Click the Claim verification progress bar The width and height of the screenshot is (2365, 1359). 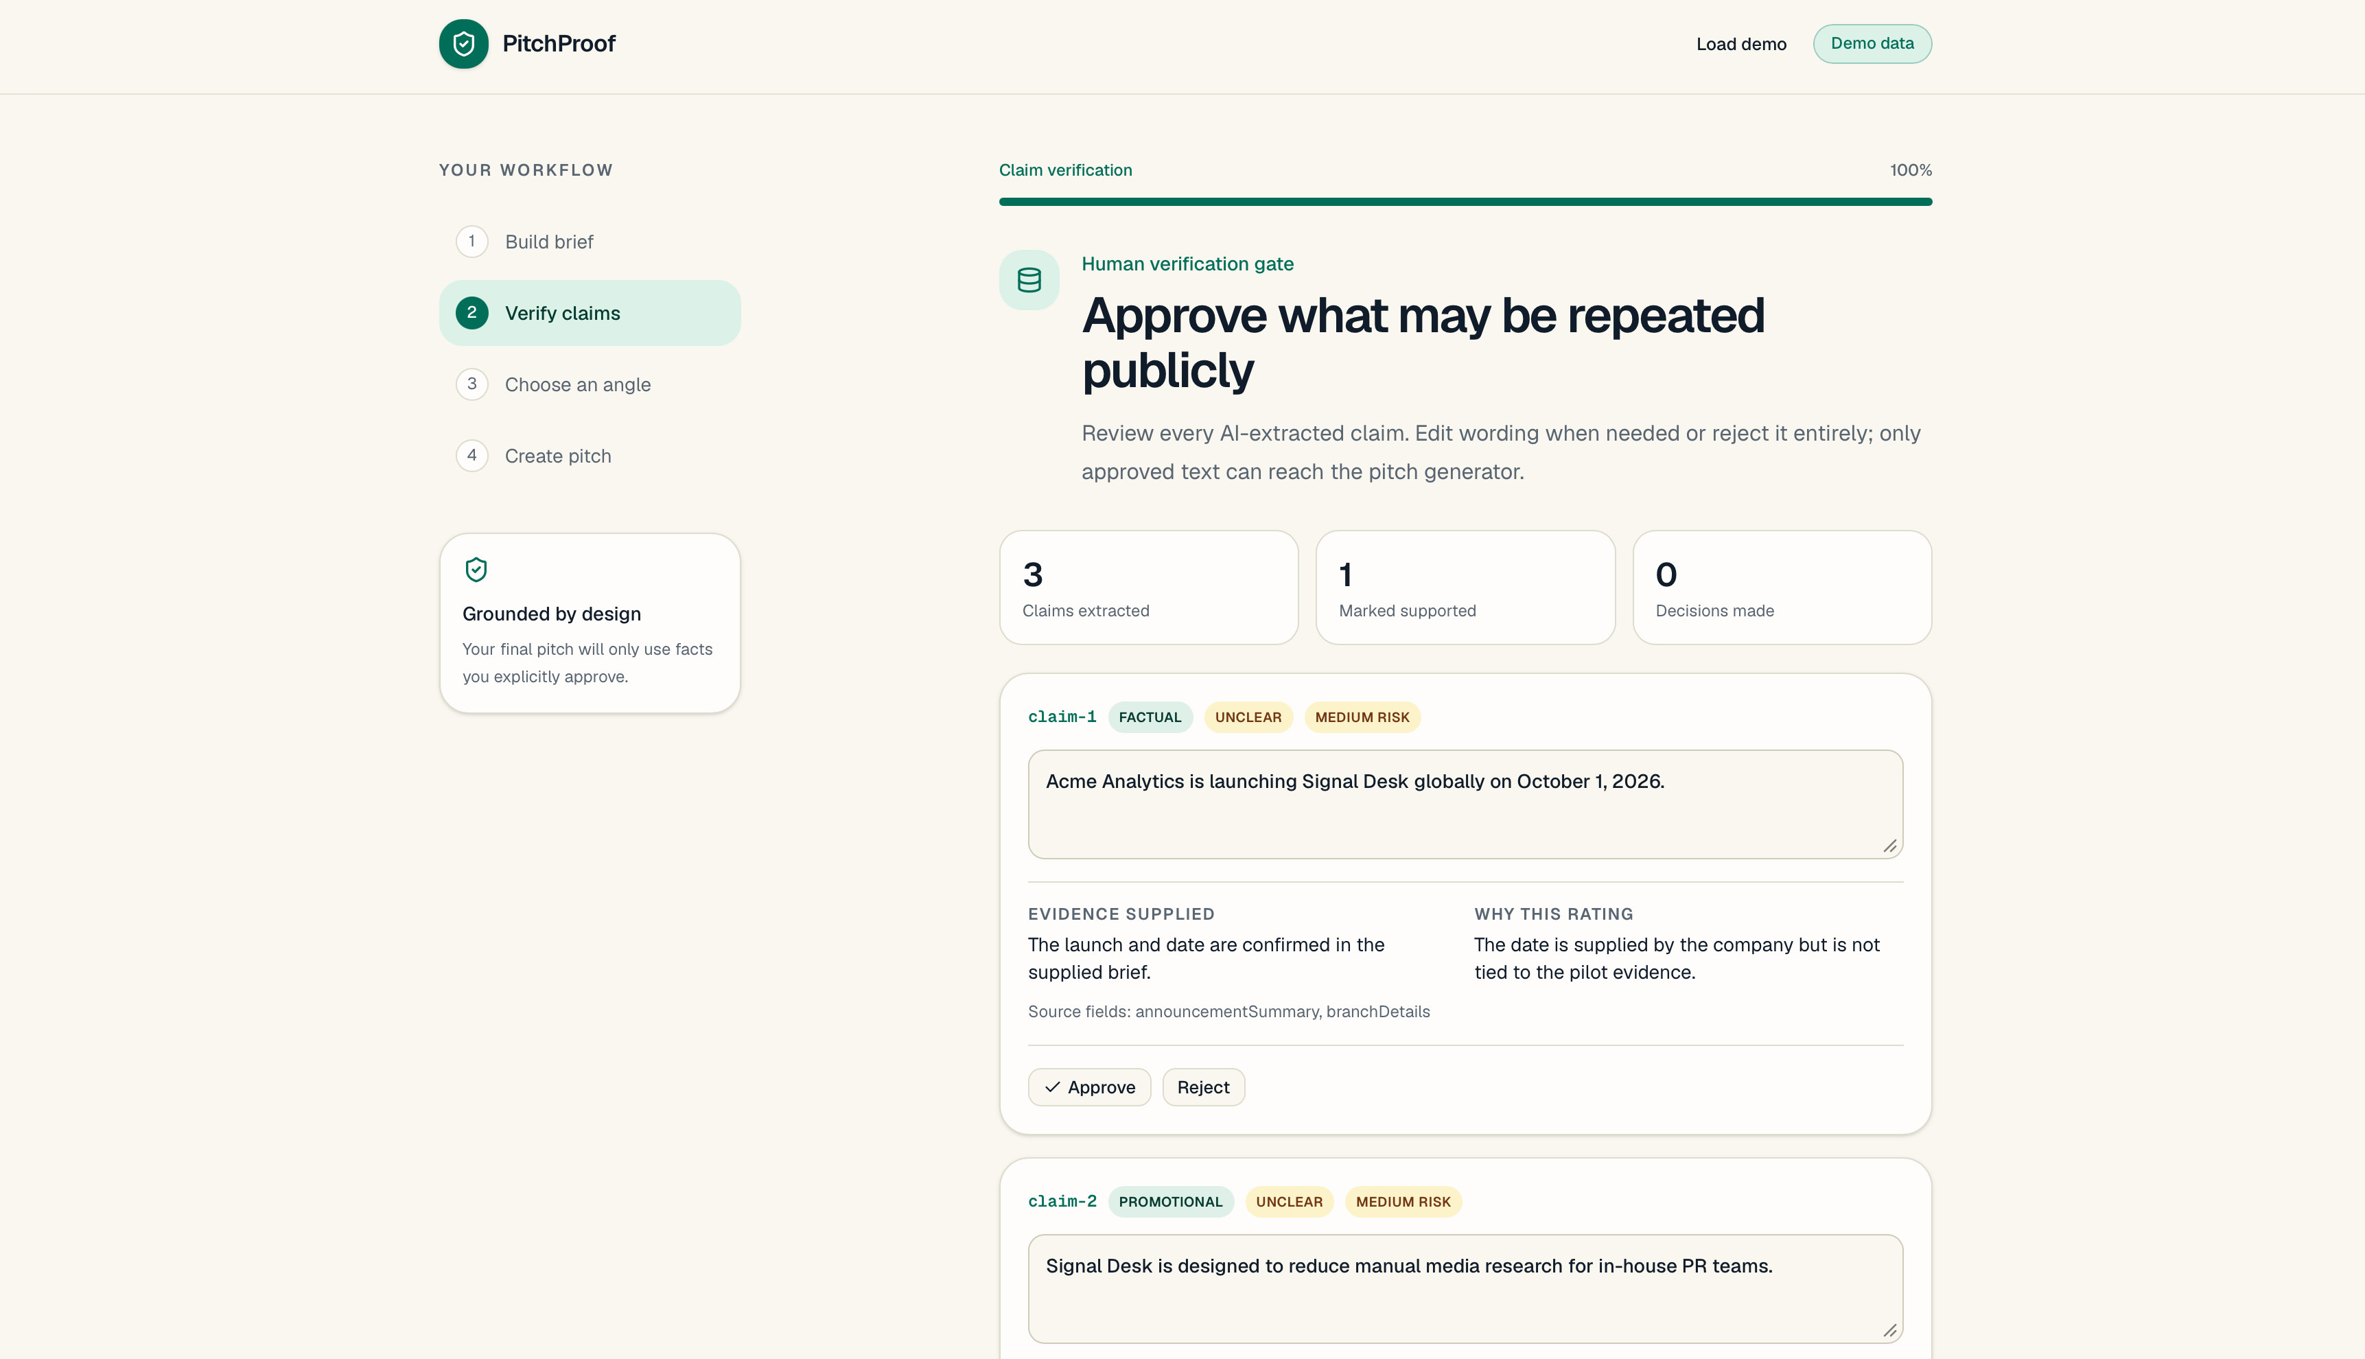point(1465,202)
